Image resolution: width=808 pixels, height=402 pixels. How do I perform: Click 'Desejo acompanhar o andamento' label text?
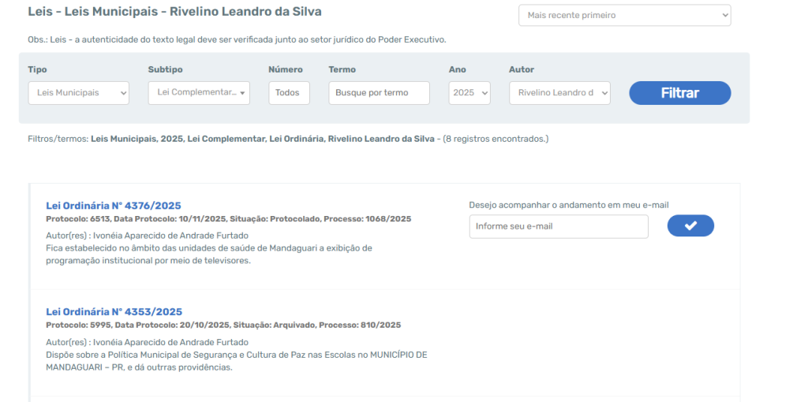pos(568,205)
